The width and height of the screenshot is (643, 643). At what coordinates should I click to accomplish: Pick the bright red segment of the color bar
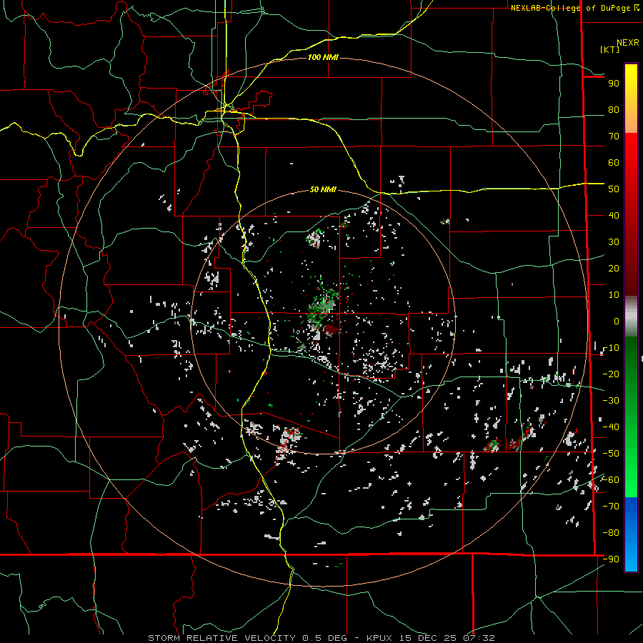tap(631, 164)
